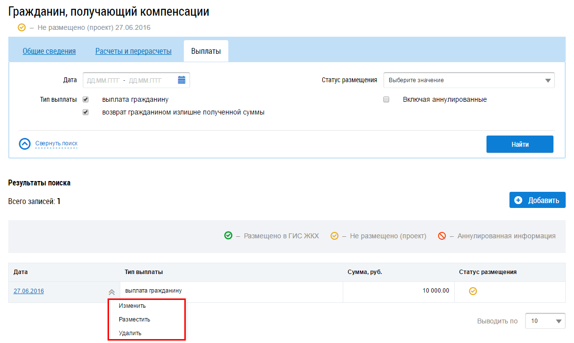Click the row actions double-chevron icon
The height and width of the screenshot is (343, 574).
coord(112,292)
